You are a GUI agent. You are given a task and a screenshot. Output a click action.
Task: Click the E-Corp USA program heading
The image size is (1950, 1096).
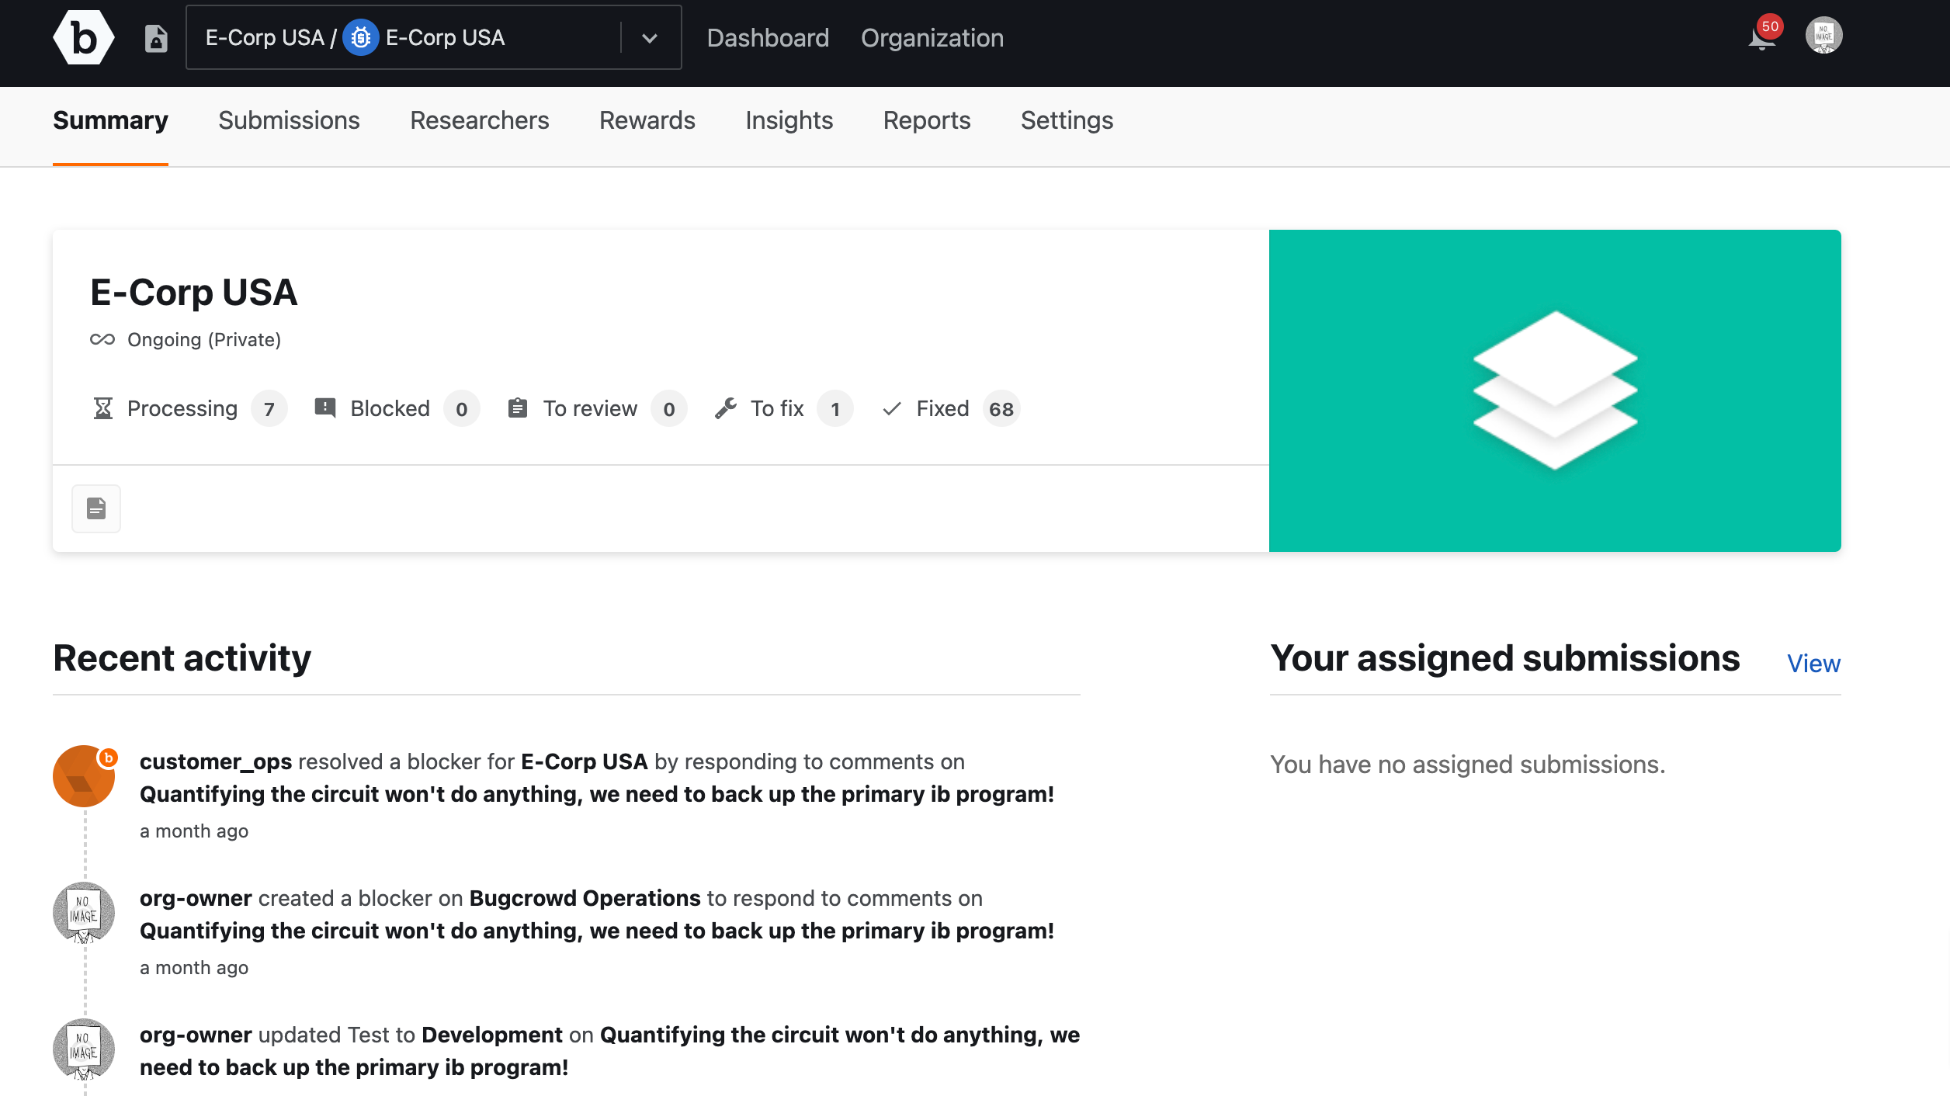[194, 293]
